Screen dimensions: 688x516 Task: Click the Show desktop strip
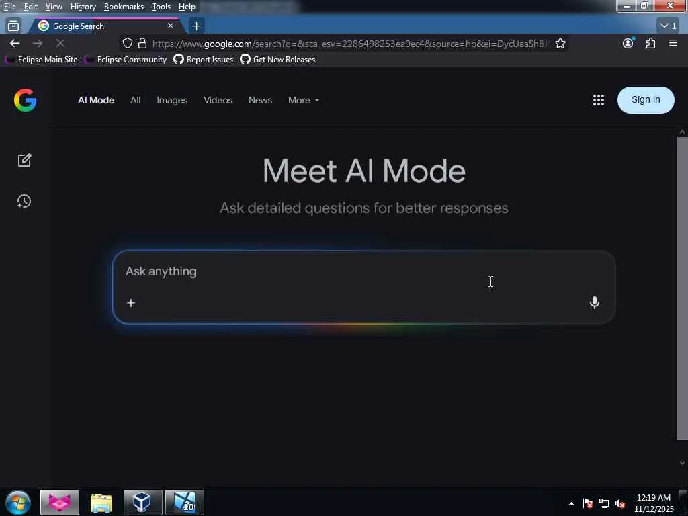tap(683, 503)
